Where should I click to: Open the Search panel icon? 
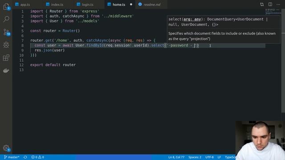coord(6,19)
